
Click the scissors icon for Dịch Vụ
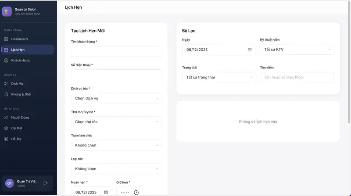coord(6,83)
